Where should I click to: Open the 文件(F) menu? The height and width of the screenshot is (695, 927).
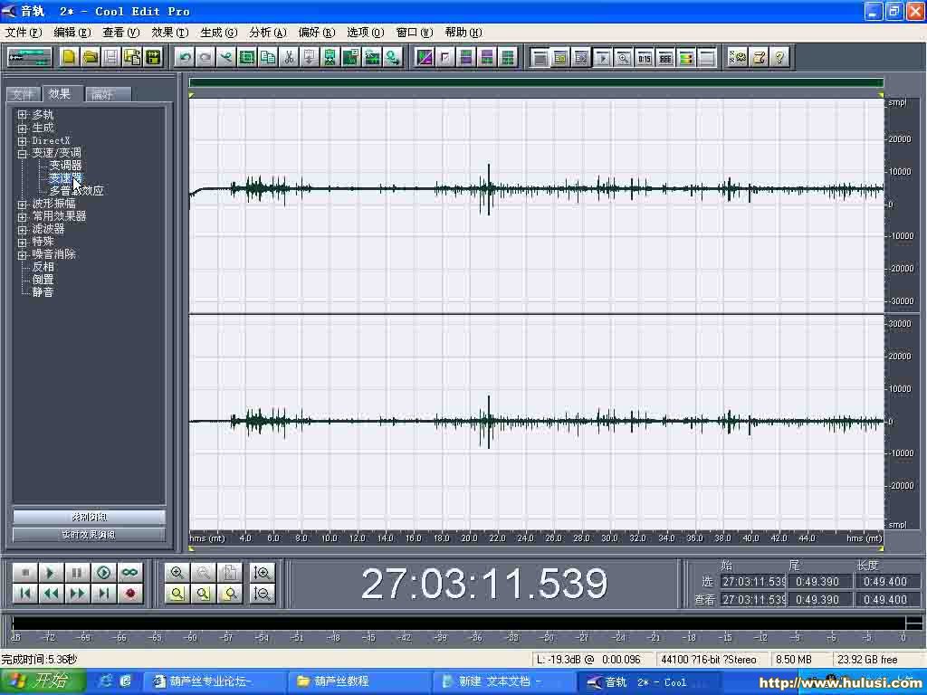click(x=24, y=32)
